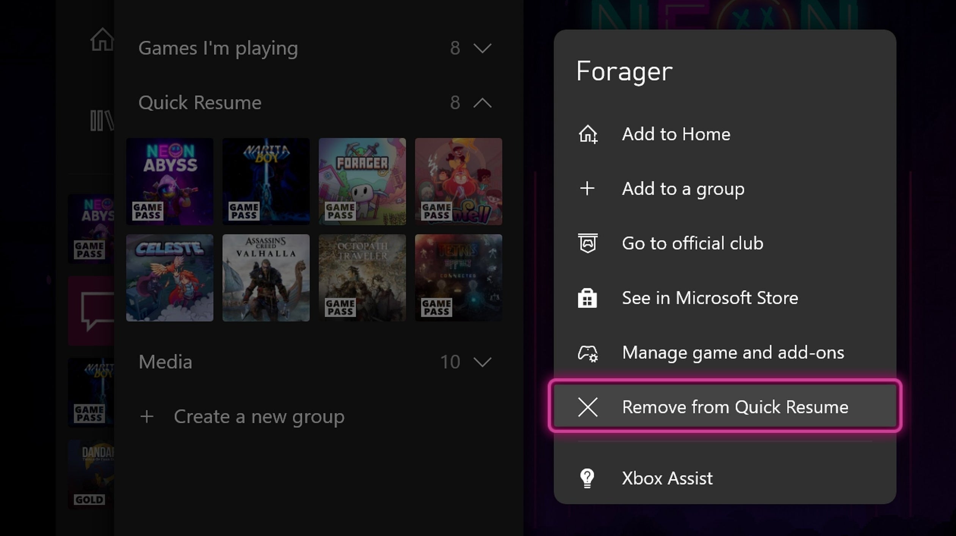This screenshot has width=956, height=536.
Task: Select the Assassin's Creed Valhalla tile
Action: [266, 277]
